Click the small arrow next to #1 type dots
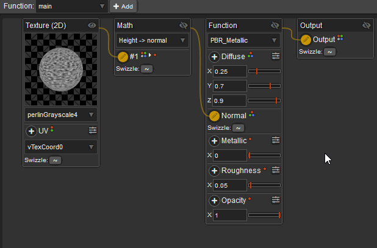This screenshot has width=377, height=248. (150, 55)
